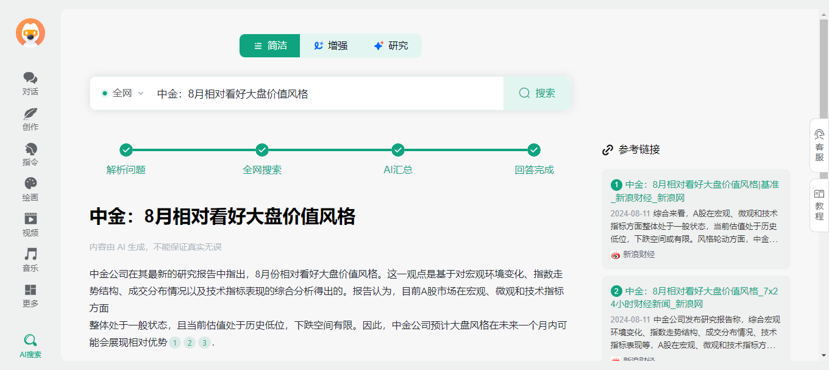Switch to the 研究 search mode

point(391,46)
